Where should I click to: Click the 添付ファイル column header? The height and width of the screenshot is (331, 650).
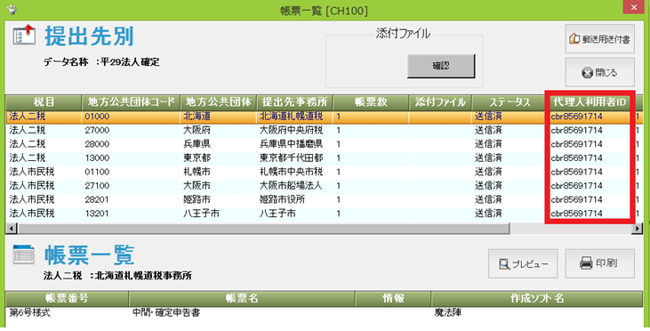tap(440, 102)
